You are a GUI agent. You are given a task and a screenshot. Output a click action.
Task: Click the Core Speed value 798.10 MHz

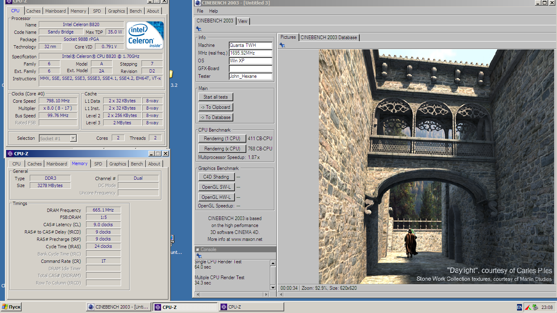[x=58, y=101]
